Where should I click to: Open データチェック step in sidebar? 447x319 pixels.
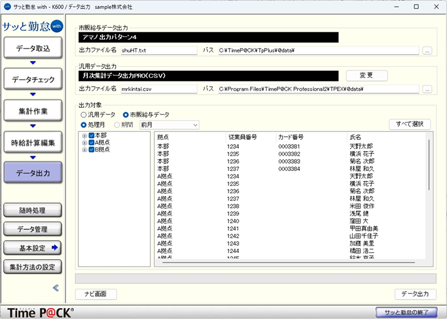click(x=33, y=79)
